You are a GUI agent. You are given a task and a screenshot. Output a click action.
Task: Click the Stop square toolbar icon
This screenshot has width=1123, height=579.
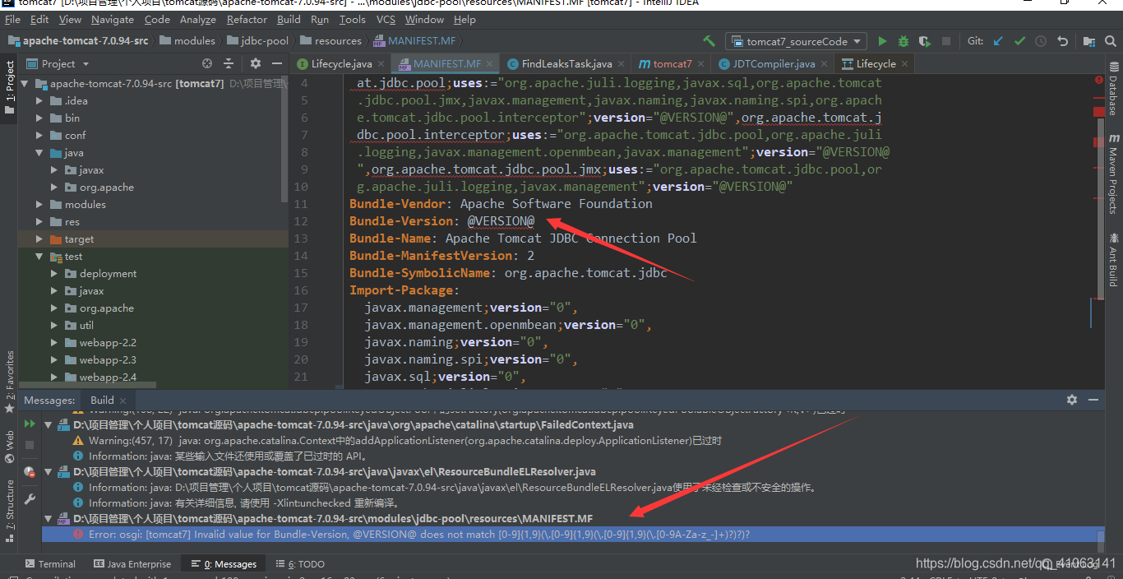[946, 41]
